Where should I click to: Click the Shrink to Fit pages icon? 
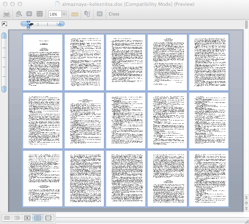click(x=87, y=14)
